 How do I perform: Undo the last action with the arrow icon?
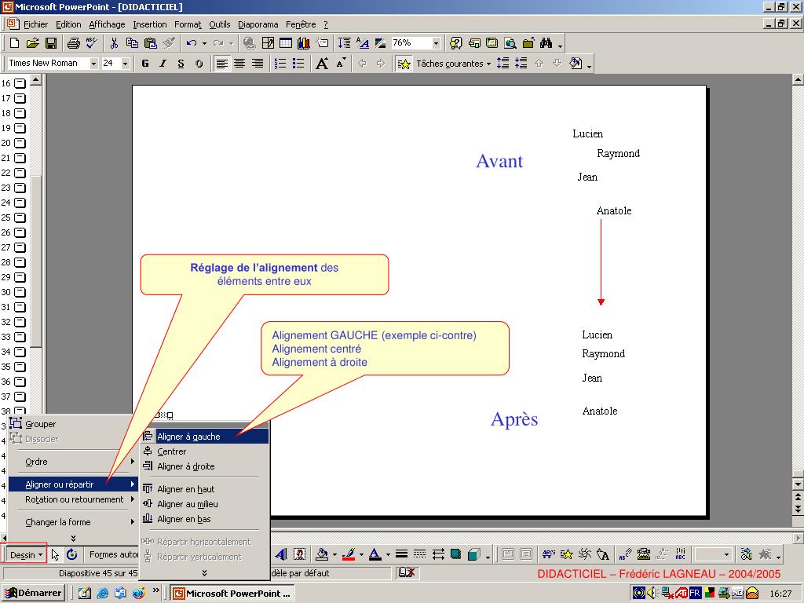tap(192, 43)
